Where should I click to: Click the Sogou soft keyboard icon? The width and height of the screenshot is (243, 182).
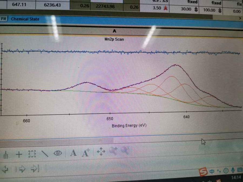click(x=239, y=170)
